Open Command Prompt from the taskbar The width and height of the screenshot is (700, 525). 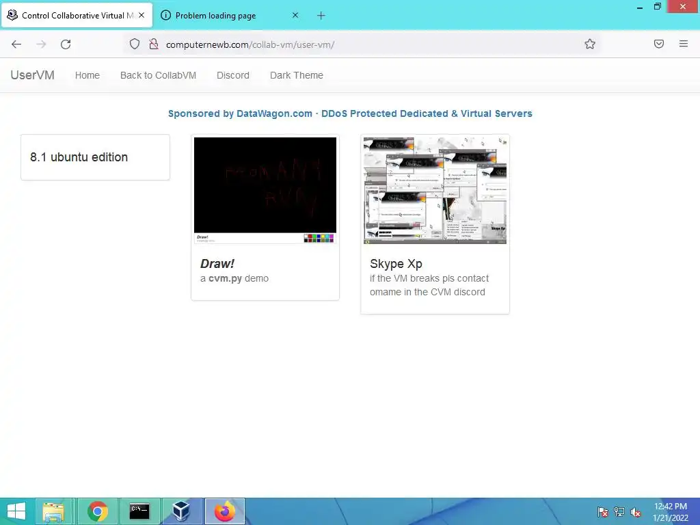point(139,511)
